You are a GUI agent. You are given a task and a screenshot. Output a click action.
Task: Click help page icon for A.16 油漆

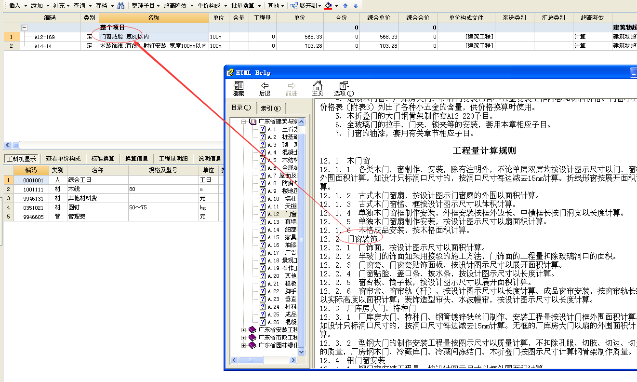pyautogui.click(x=263, y=245)
